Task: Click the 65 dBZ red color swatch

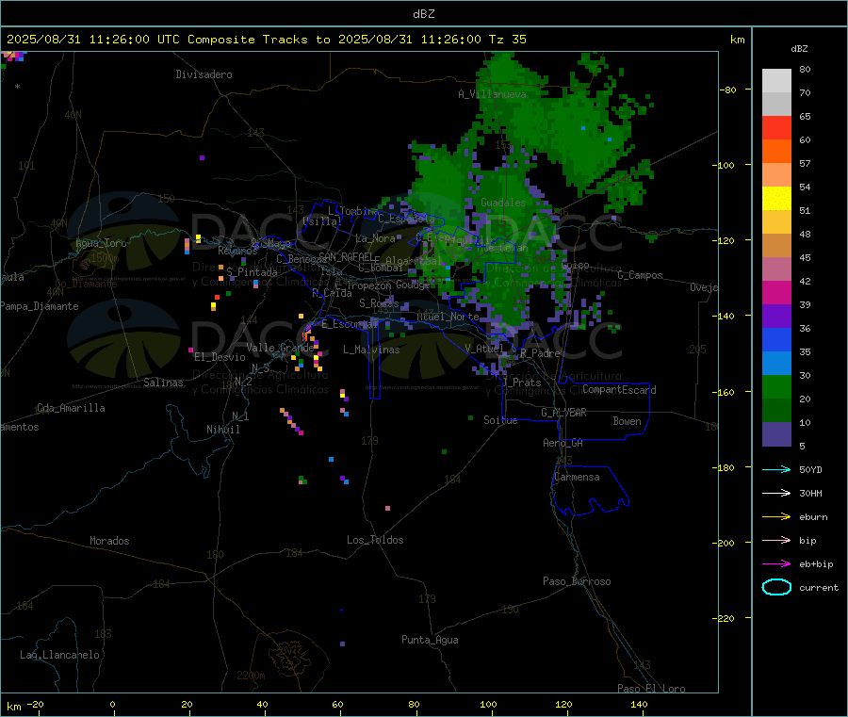Action: 776,127
